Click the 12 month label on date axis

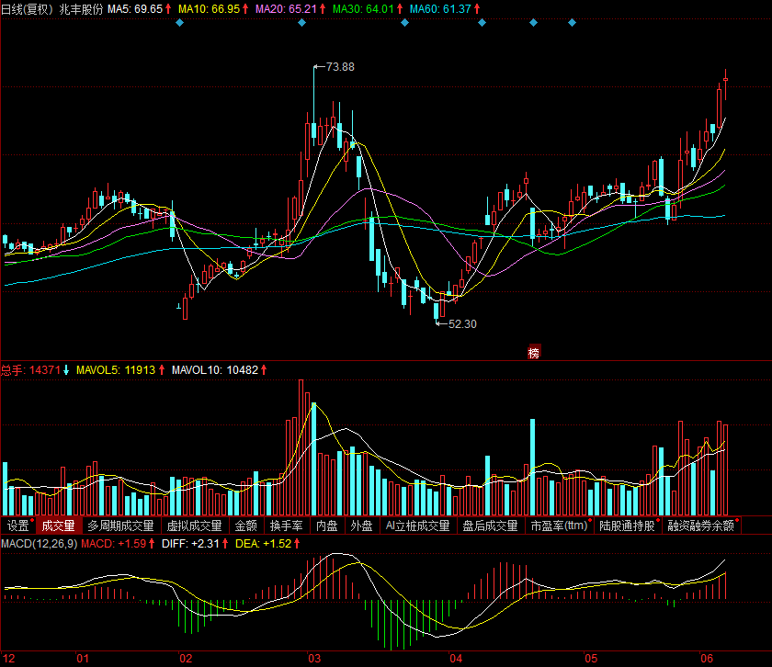[x=9, y=658]
